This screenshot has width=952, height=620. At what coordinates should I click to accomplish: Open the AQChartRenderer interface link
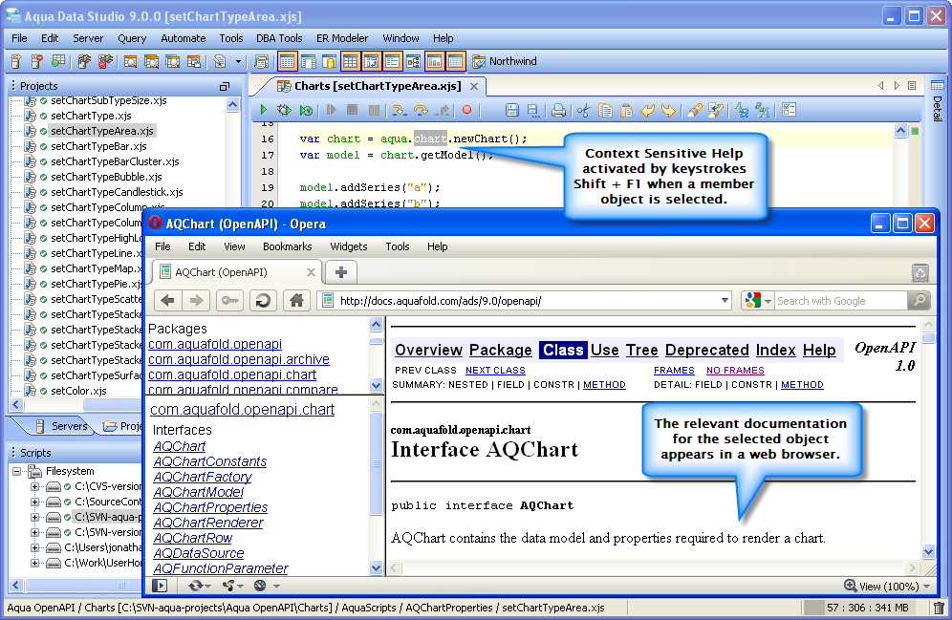pos(208,523)
